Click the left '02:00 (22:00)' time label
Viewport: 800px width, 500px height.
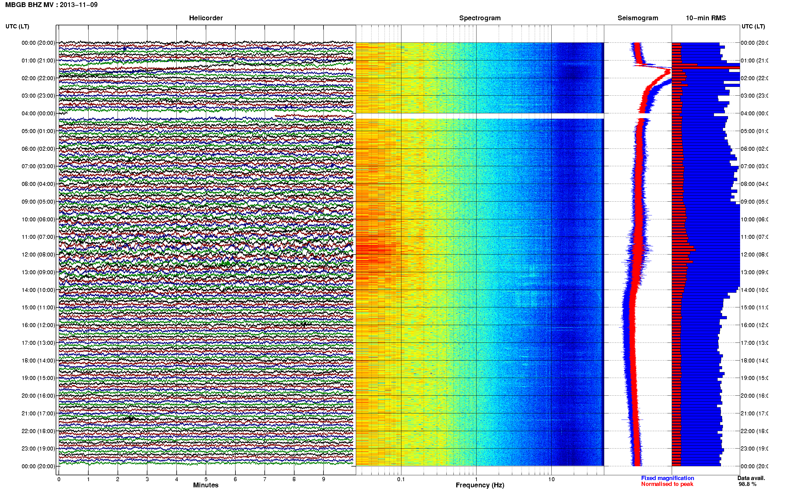38,78
